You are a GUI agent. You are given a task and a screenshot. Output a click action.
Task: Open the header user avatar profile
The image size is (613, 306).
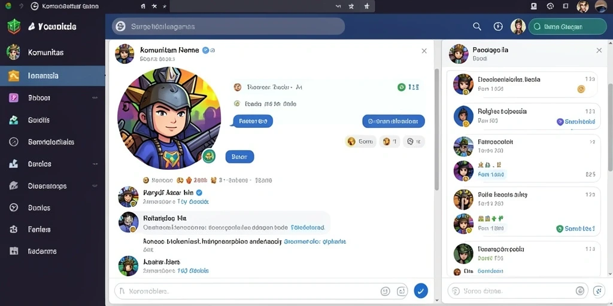(x=518, y=26)
